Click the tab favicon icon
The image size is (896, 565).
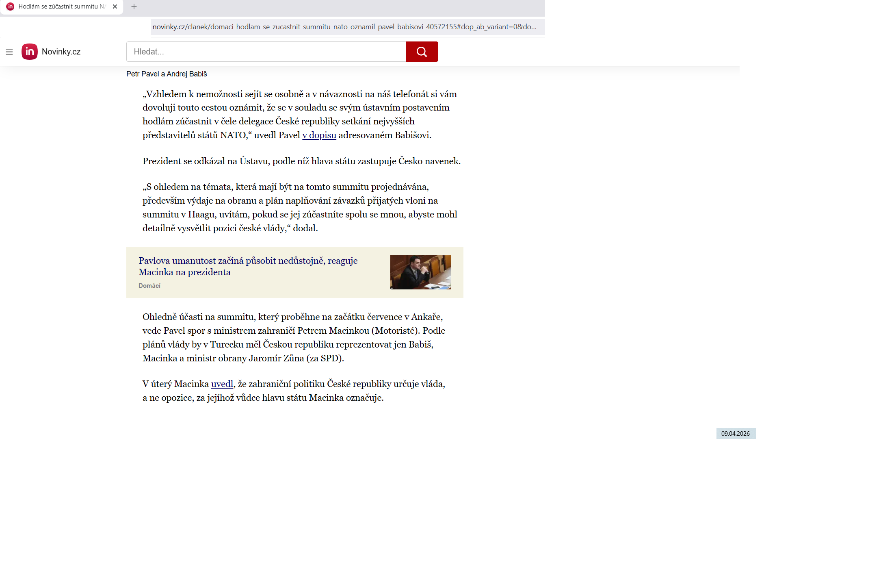(10, 7)
